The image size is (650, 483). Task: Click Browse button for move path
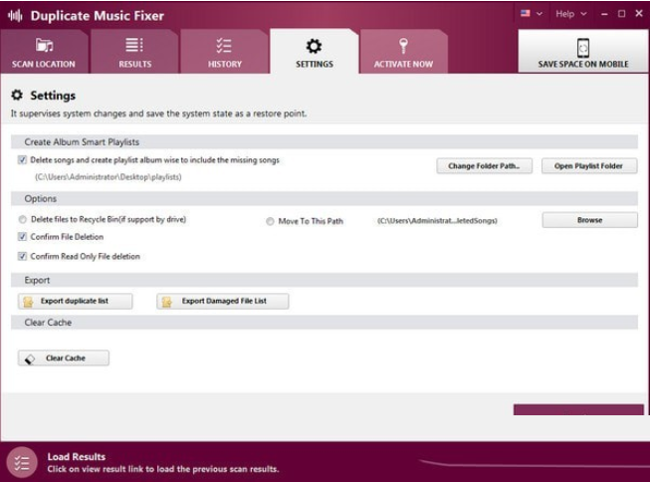(x=590, y=220)
